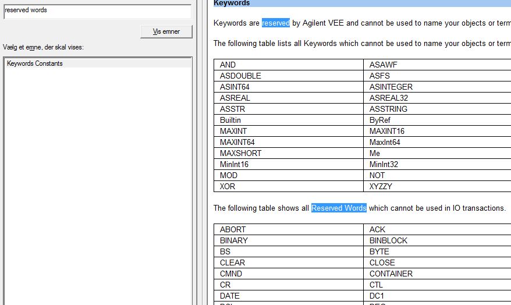Select the 'XYZZY' cell in the keywords table
This screenshot has height=305, width=511.
pyautogui.click(x=382, y=187)
